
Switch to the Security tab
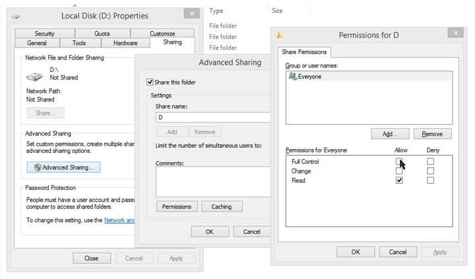point(45,34)
